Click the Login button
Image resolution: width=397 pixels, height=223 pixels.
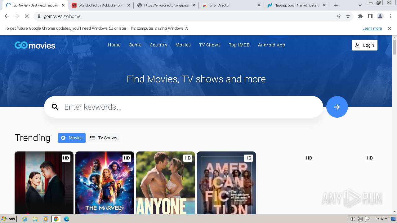pyautogui.click(x=365, y=45)
